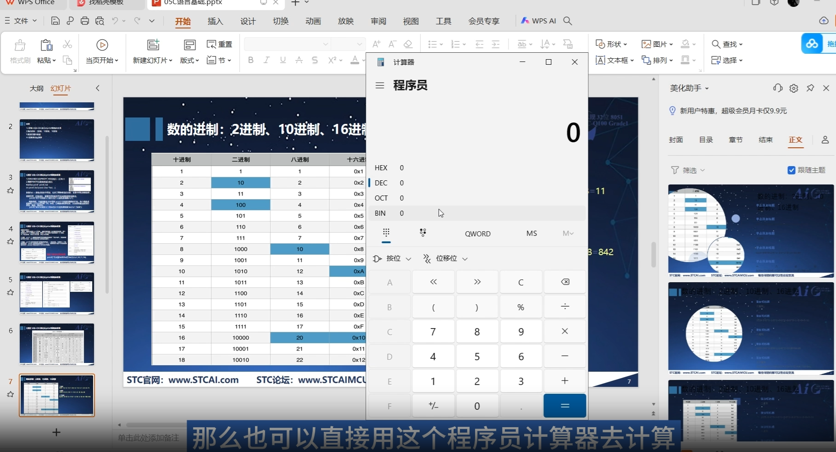Toggle favorite star beside slide 3

(x=11, y=190)
